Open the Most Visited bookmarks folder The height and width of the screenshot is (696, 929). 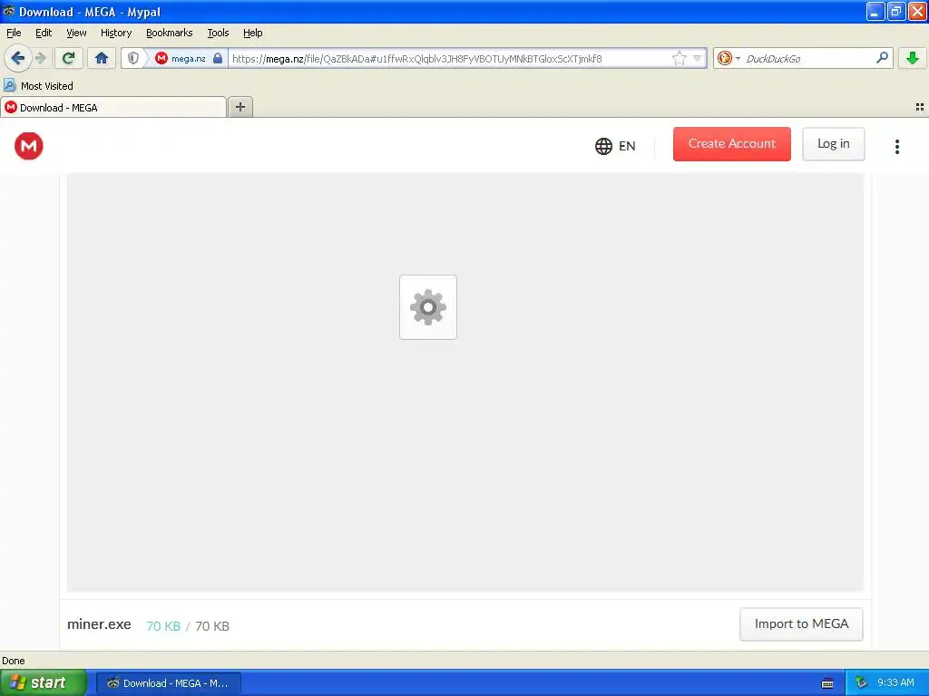coord(39,86)
